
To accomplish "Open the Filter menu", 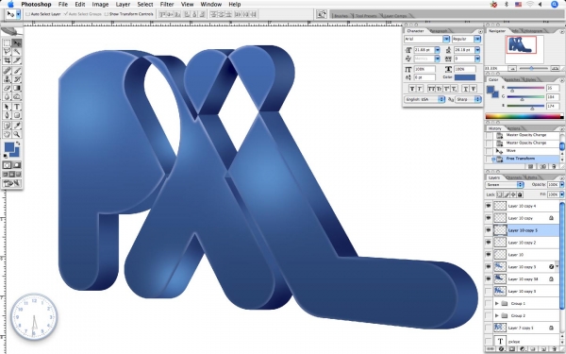I will pos(167,5).
